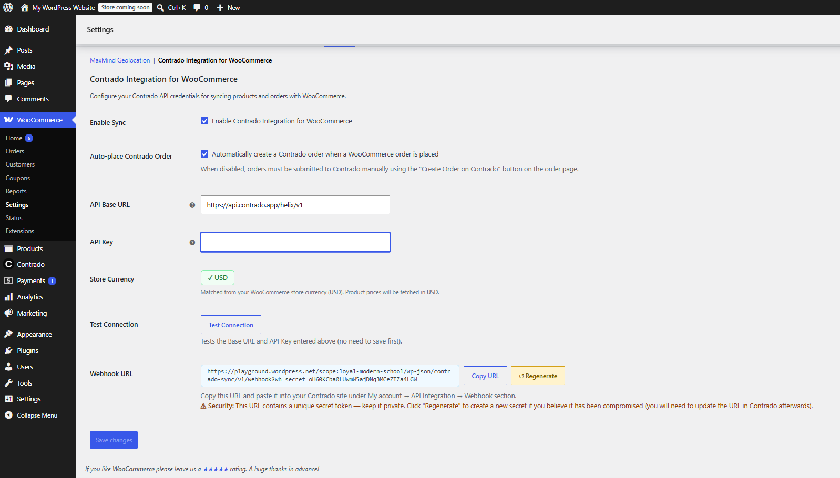Screen dimensions: 840x478
Task: Click into the API Base URL field
Action: (x=295, y=205)
